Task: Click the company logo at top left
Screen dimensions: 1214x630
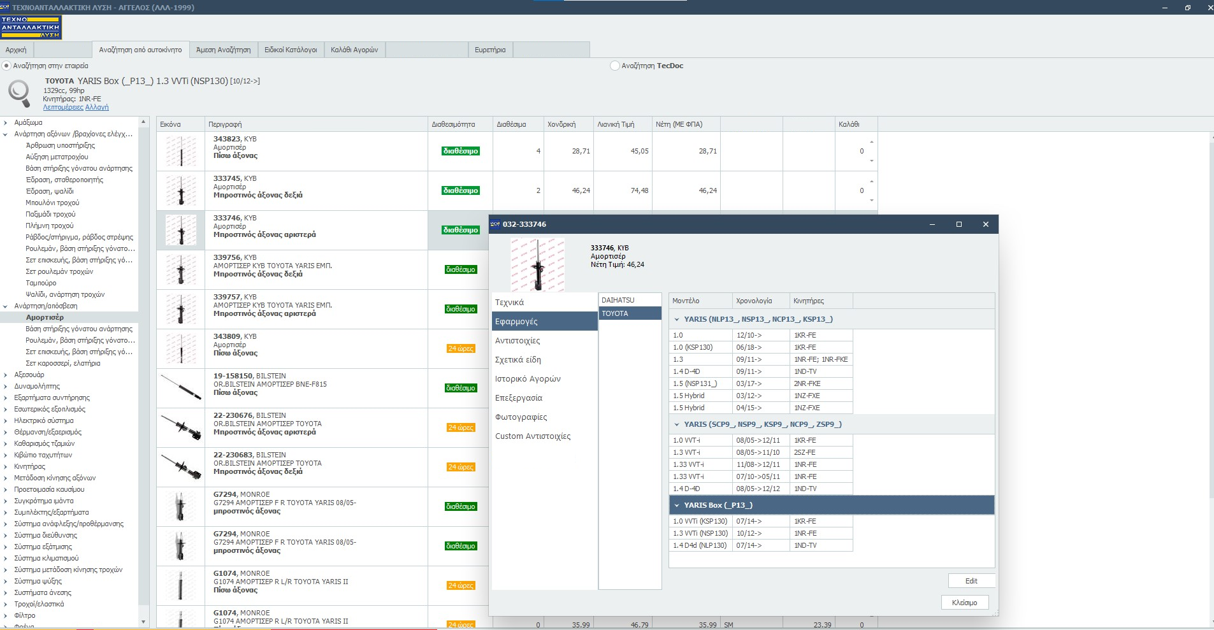Action: tap(31, 27)
